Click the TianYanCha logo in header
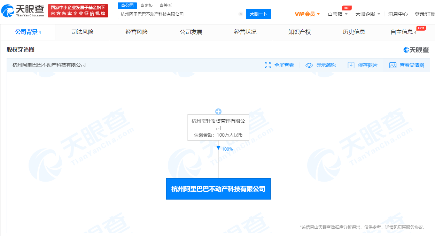Screen dimensions: 435x236 [23, 11]
